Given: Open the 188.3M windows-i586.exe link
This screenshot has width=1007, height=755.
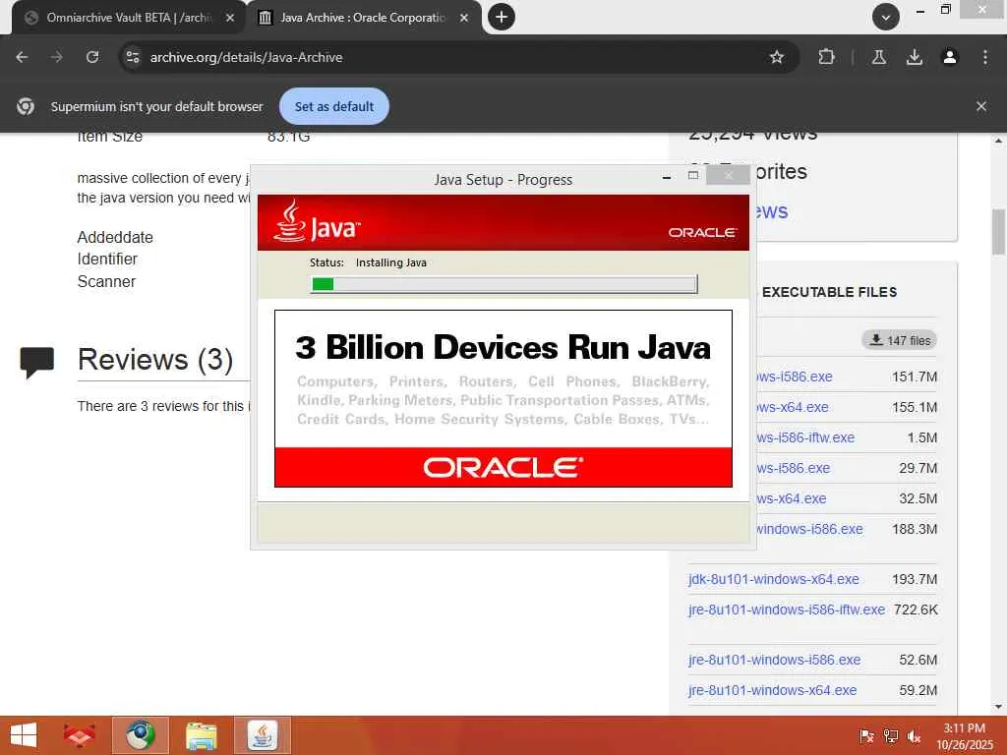Looking at the screenshot, I should click(x=810, y=529).
